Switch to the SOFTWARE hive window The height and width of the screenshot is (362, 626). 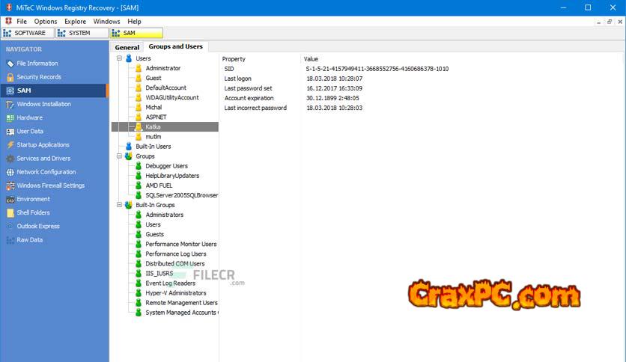coord(28,33)
